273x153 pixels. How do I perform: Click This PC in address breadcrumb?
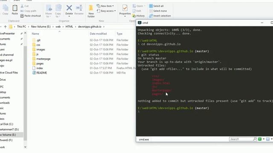tap(21, 26)
